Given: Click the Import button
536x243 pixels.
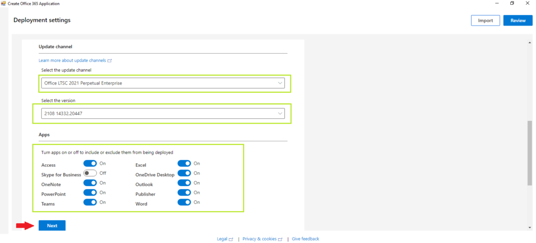Looking at the screenshot, I should click(485, 20).
